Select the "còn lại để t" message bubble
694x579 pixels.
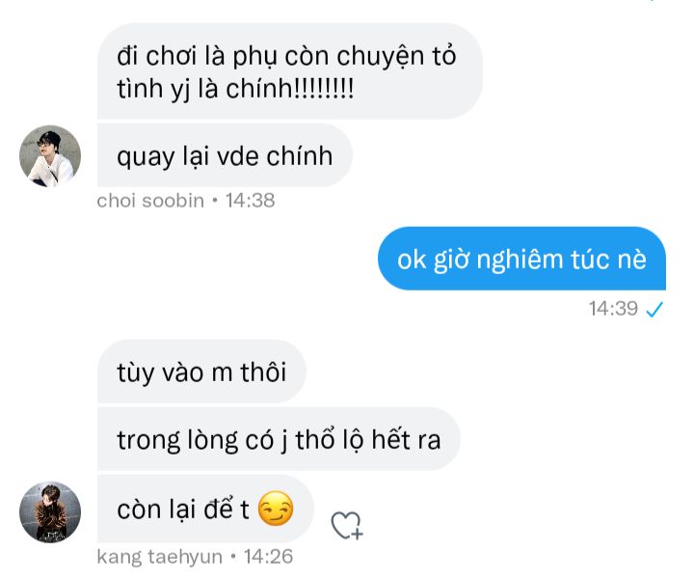point(206,509)
